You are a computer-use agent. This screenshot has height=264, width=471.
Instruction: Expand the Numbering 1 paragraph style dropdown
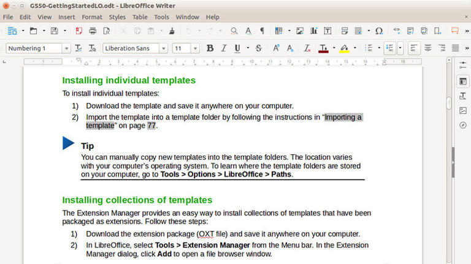coord(66,48)
